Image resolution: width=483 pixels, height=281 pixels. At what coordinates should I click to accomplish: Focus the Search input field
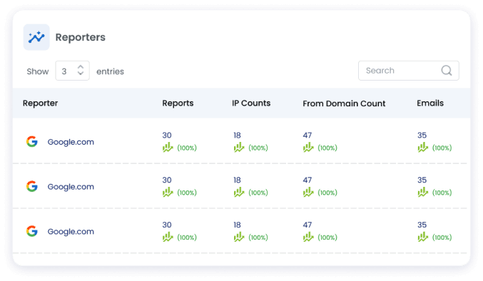click(409, 71)
